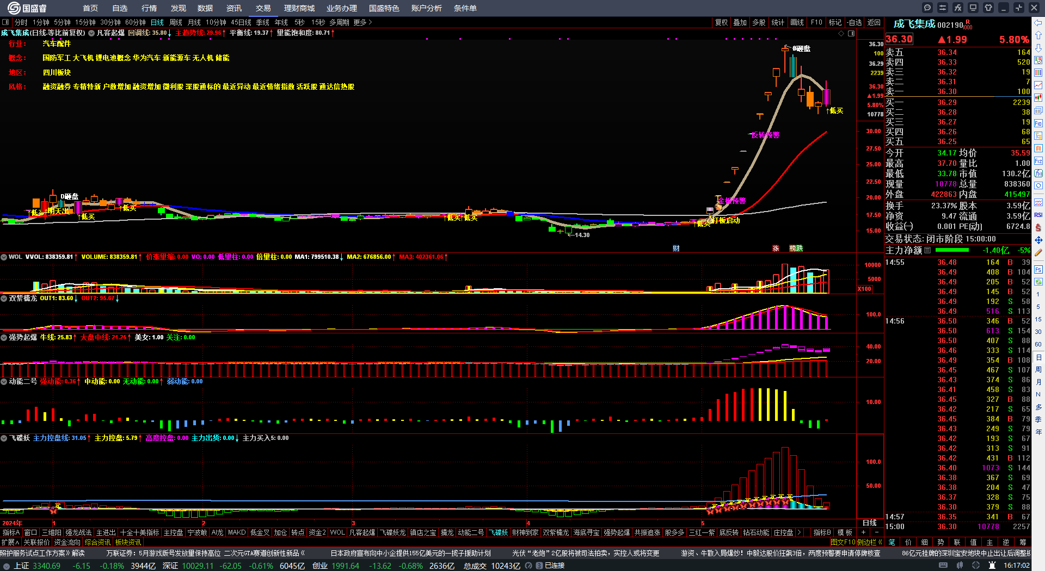Click the 返回 button
1045x571 pixels.
[x=874, y=22]
